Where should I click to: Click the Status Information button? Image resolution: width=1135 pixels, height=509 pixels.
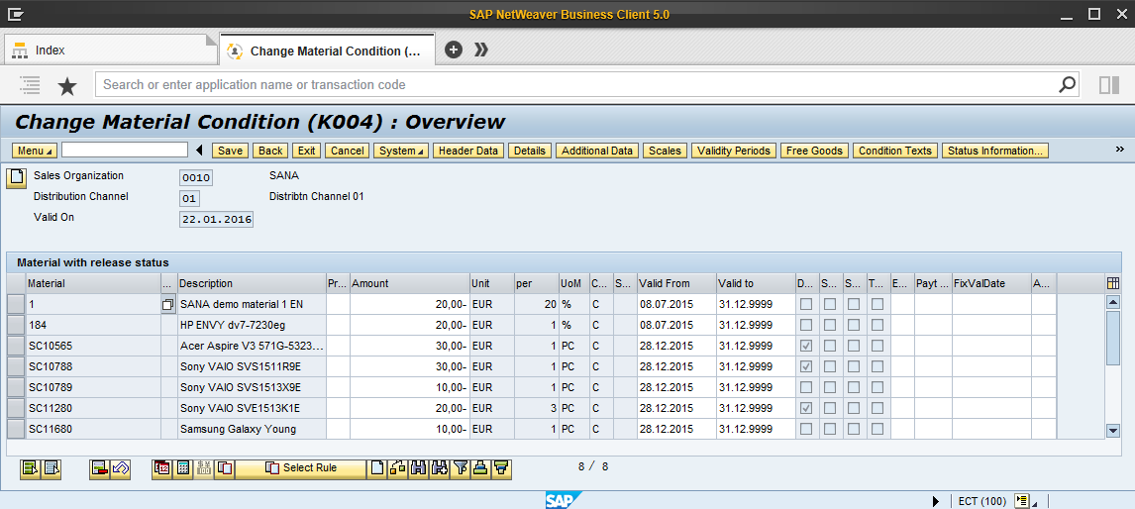[x=995, y=151]
